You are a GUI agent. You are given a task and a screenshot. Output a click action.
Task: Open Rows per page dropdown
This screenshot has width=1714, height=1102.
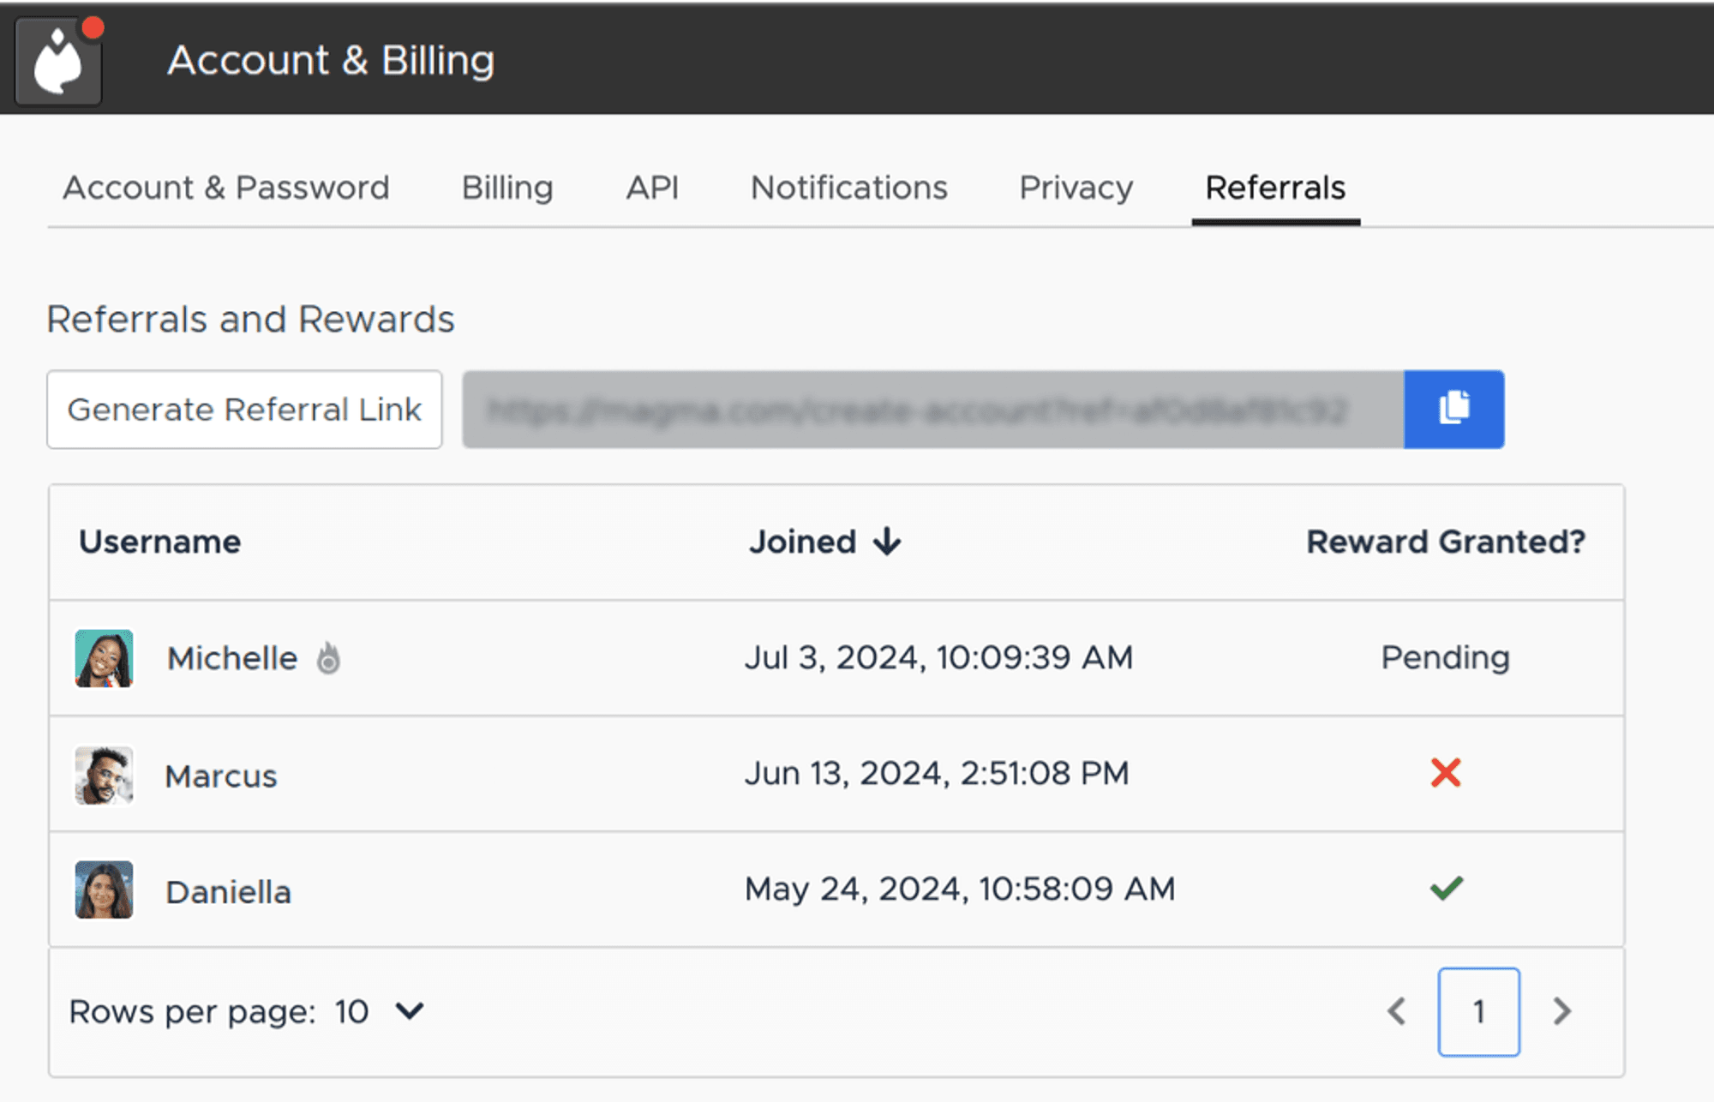tap(410, 1011)
